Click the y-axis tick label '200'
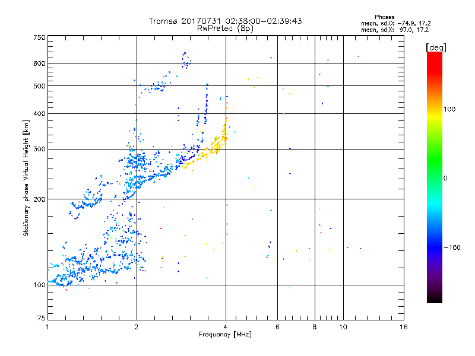The width and height of the screenshot is (475, 356). [39, 199]
